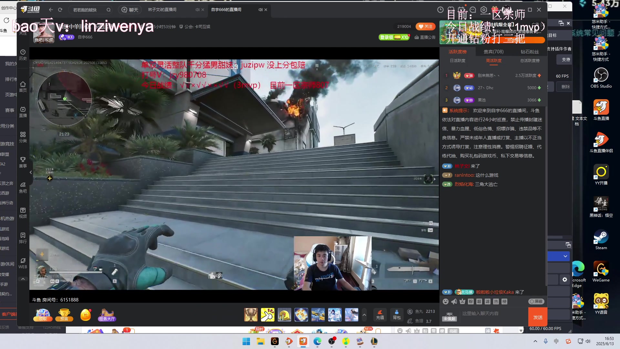Click the megaphone broadcast icon

pyautogui.click(x=454, y=301)
